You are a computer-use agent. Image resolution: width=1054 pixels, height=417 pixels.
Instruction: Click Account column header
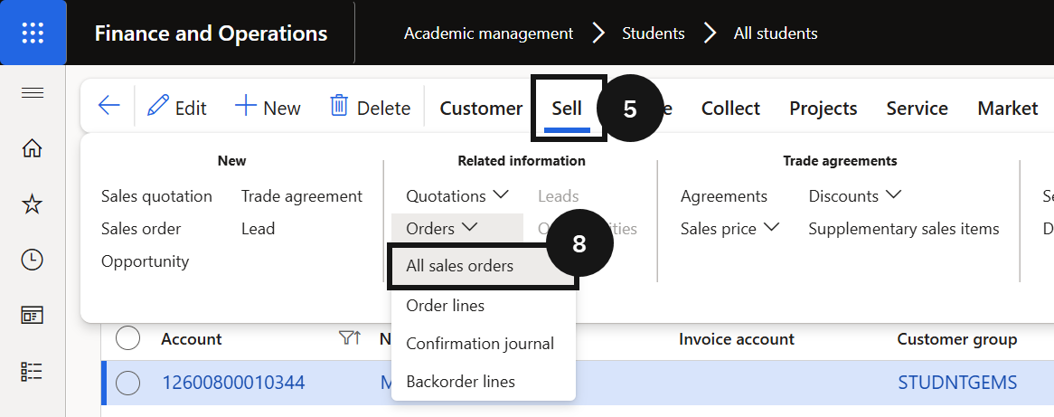click(192, 339)
